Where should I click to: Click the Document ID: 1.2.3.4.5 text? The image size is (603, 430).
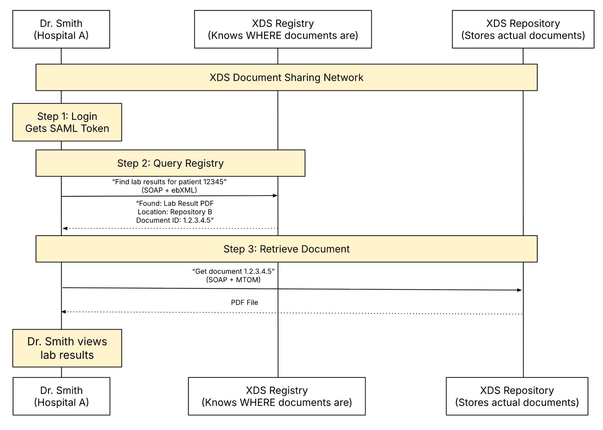(x=175, y=220)
